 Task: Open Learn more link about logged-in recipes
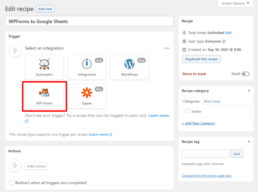[159, 116]
